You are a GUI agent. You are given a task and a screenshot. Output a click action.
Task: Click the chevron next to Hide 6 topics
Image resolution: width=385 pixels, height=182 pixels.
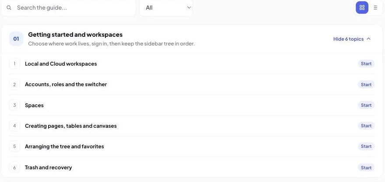pyautogui.click(x=368, y=39)
